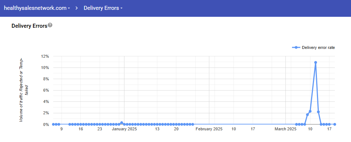
Task: Click the March 2025 axis label
Action: [285, 129]
